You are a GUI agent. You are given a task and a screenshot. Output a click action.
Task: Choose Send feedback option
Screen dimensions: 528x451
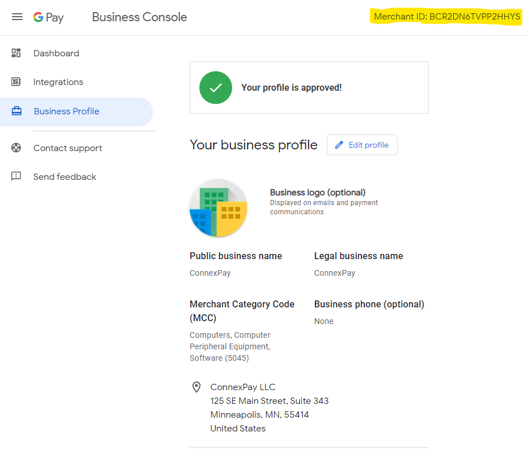click(65, 176)
